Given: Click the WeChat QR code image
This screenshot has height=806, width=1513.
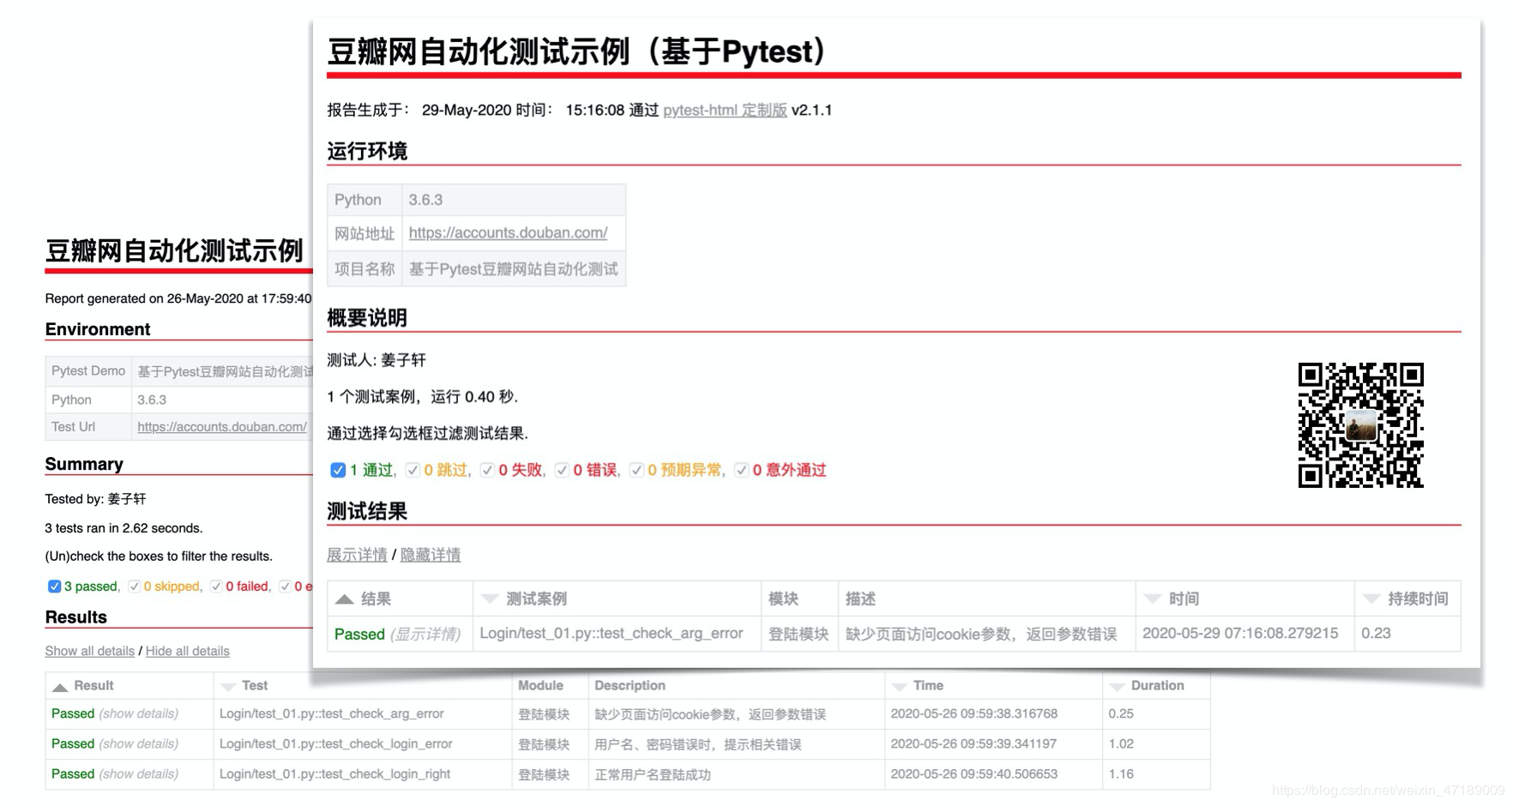Looking at the screenshot, I should [x=1360, y=426].
